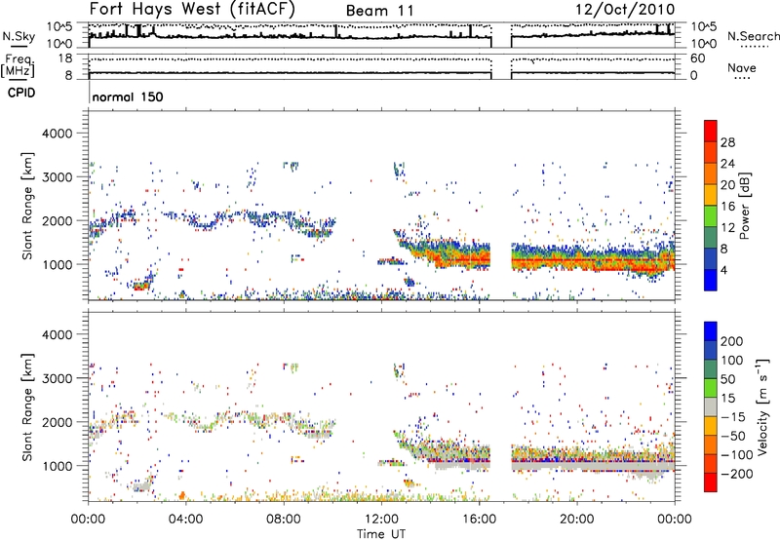Click the gray segment of Velocity color bar
The image size is (780, 540).
point(711,407)
